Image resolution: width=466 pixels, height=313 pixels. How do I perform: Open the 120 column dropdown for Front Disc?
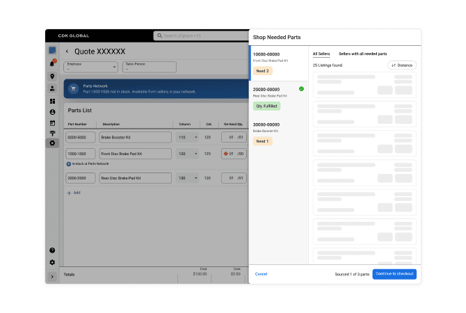coord(187,154)
